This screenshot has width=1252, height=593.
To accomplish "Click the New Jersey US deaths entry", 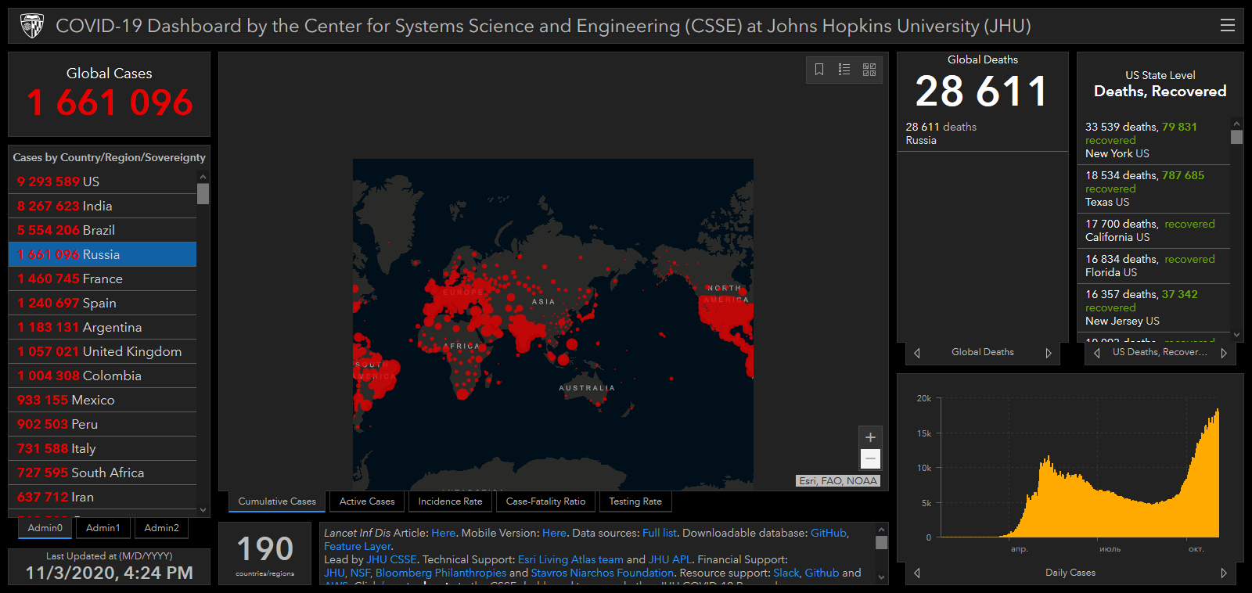I will pos(1154,307).
